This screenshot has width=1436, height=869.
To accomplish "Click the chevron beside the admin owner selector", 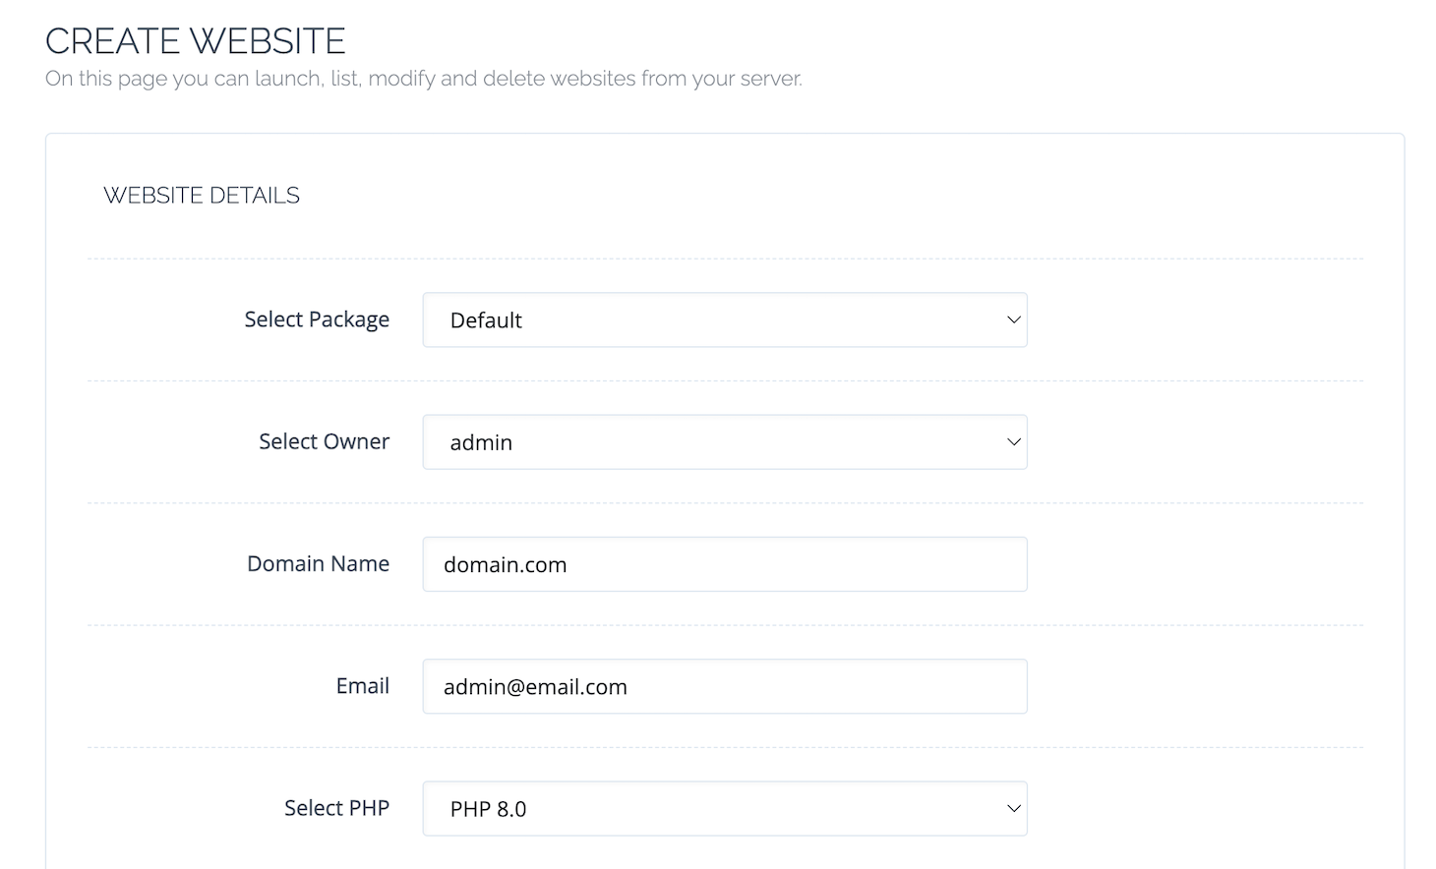I will 1013,442.
